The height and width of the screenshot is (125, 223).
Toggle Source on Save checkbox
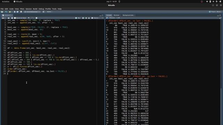click(x=15, y=18)
